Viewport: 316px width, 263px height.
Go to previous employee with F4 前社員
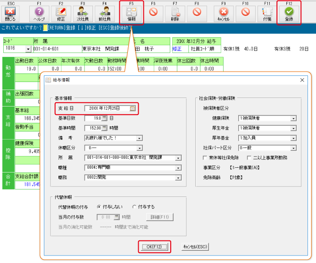[105, 14]
